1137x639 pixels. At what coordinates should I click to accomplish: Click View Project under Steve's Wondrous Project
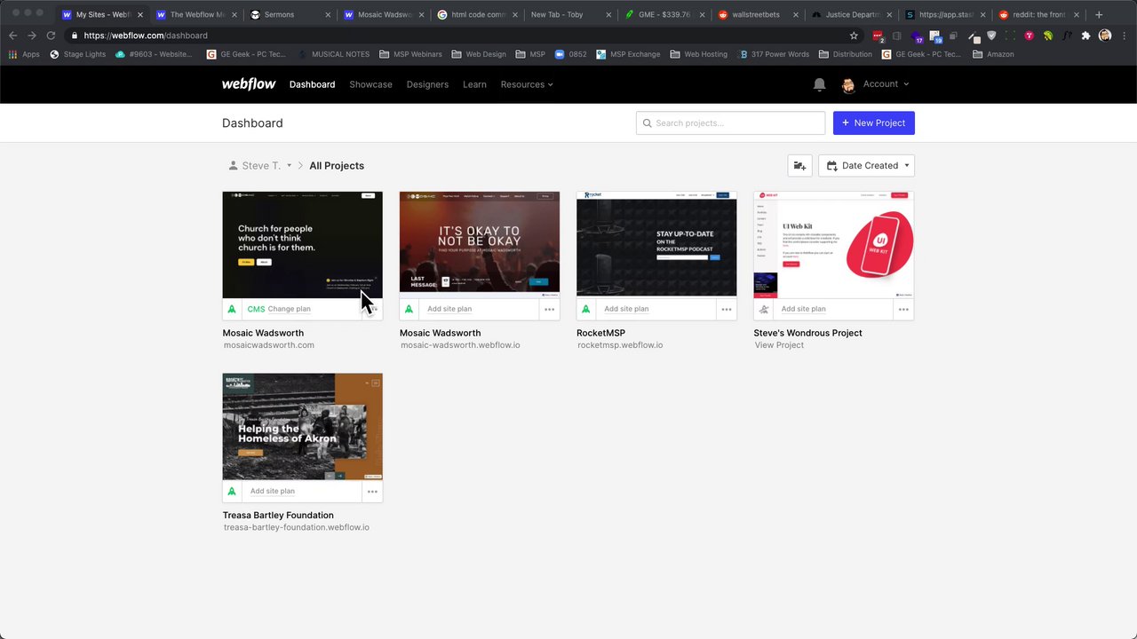click(779, 345)
